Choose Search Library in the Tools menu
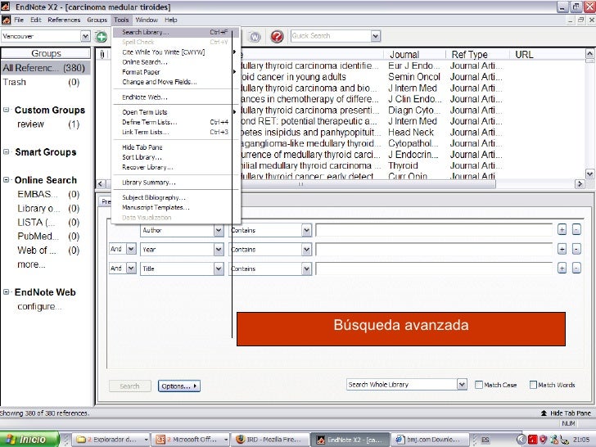The width and height of the screenshot is (596, 447). tap(146, 33)
